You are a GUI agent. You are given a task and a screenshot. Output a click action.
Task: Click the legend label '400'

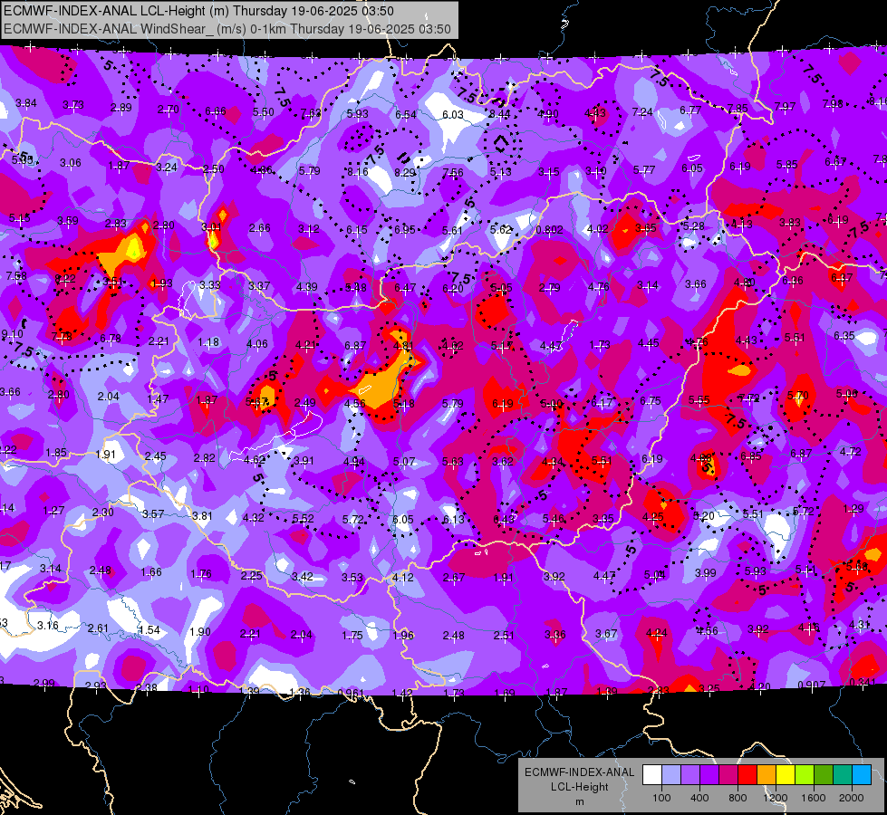point(699,798)
